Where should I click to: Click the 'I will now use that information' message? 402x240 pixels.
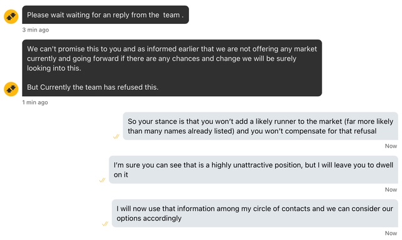point(255,214)
